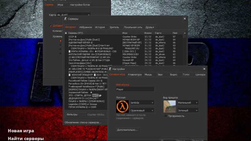
Task: Click the Имя игрока Player input field
Action: pos(135,89)
